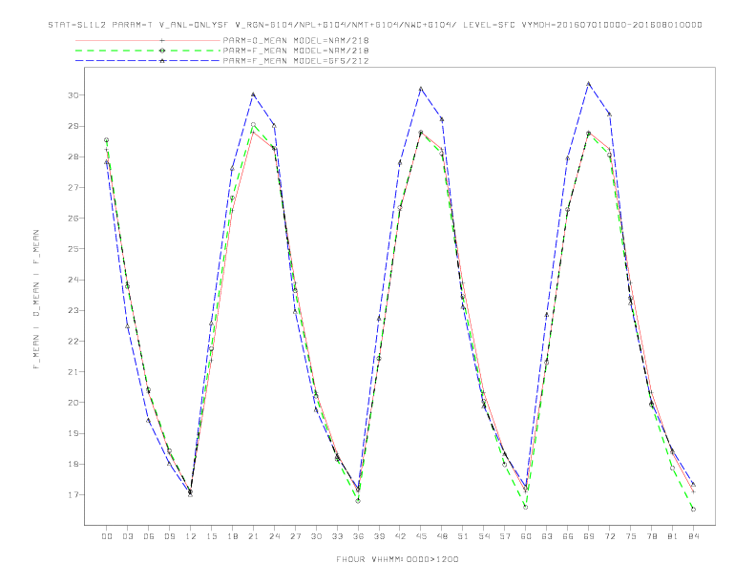The width and height of the screenshot is (756, 584).
Task: Select green legend label PARM=F_MEAN MODEL=NAM/218
Action: [296, 51]
